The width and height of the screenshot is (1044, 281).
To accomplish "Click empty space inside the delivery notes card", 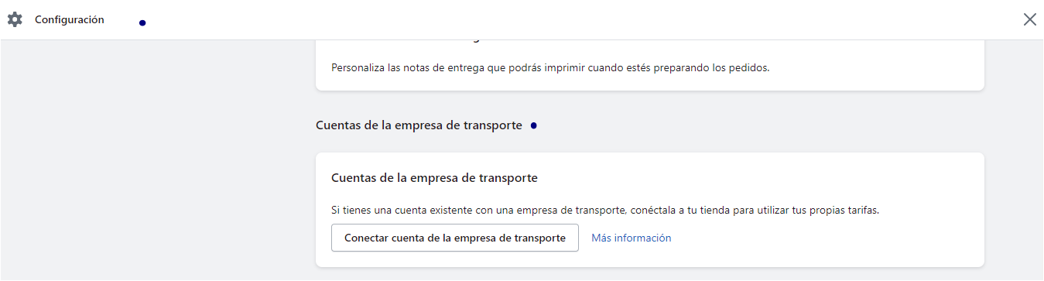I will click(875, 67).
